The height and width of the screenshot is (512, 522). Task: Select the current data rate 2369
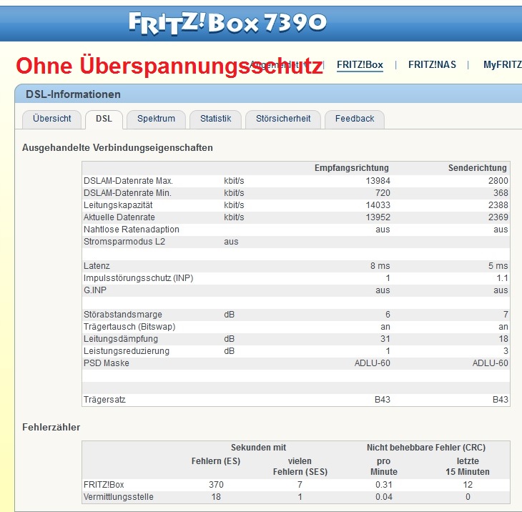click(x=498, y=217)
